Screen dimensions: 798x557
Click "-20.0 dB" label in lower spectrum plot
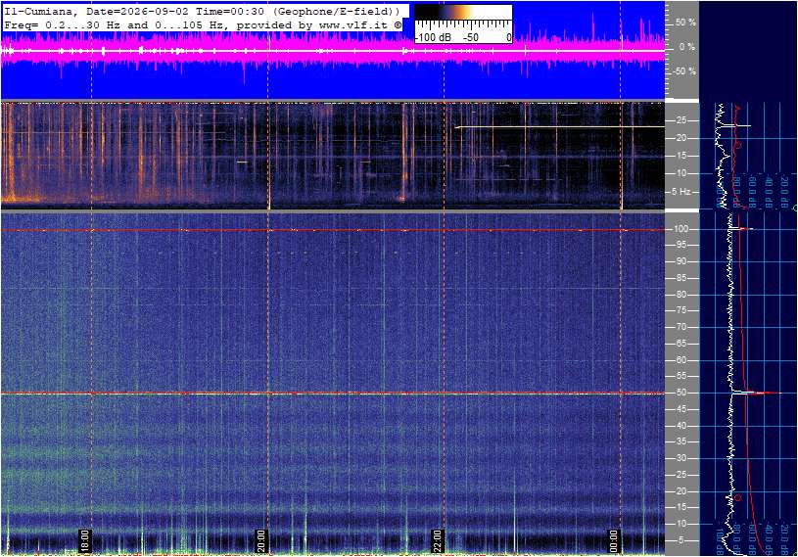click(784, 539)
